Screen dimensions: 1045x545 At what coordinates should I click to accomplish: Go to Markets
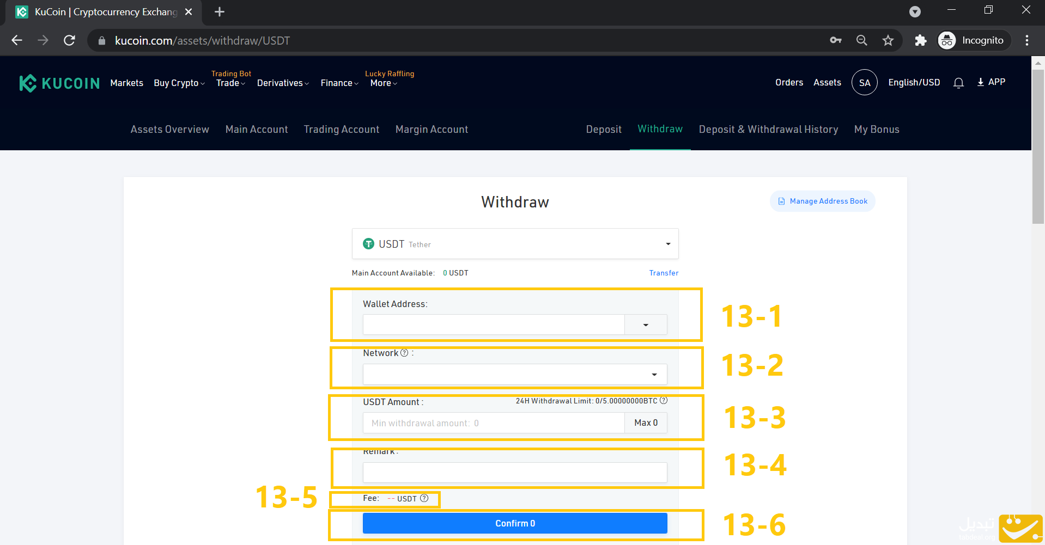coord(126,83)
